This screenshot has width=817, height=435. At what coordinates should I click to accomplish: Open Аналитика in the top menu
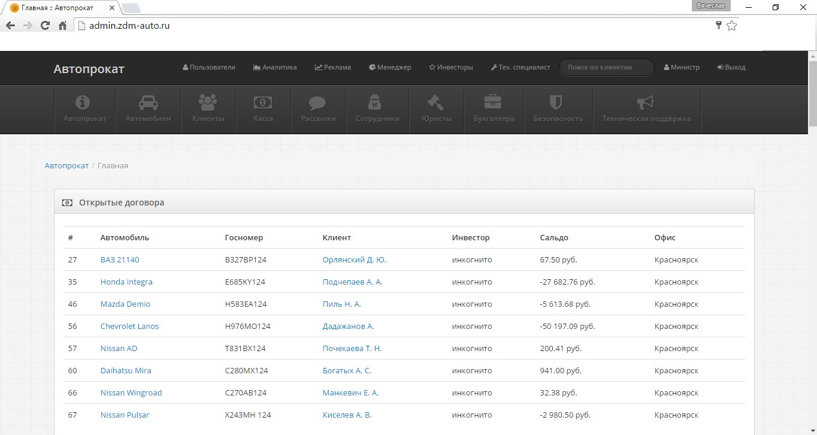(275, 67)
